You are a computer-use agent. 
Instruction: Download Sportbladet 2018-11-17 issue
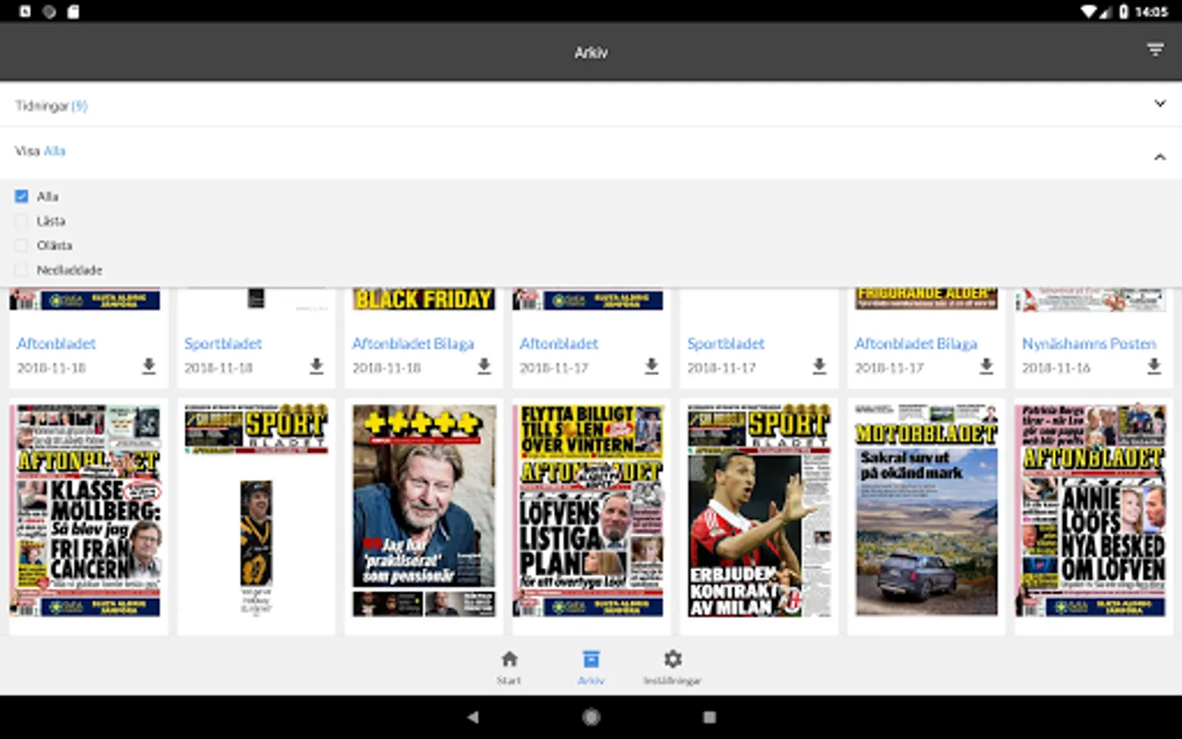click(819, 366)
